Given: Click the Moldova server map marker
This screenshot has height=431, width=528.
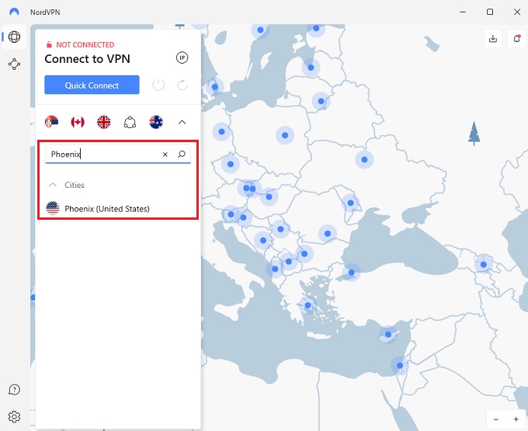Looking at the screenshot, I should (350, 203).
